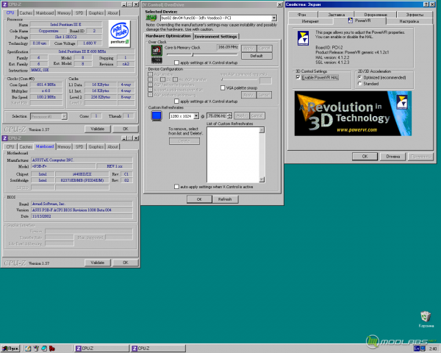
Task: Switch to Environment Settings tab in V.Control
Action: pos(216,36)
